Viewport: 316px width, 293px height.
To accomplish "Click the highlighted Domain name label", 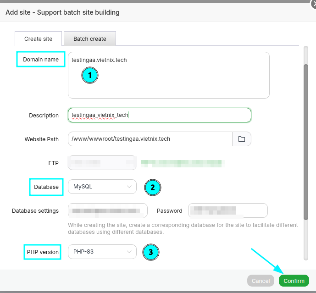I will pos(41,60).
